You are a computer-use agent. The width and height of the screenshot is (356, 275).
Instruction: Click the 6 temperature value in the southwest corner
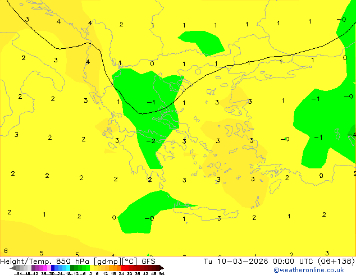(x=6, y=251)
